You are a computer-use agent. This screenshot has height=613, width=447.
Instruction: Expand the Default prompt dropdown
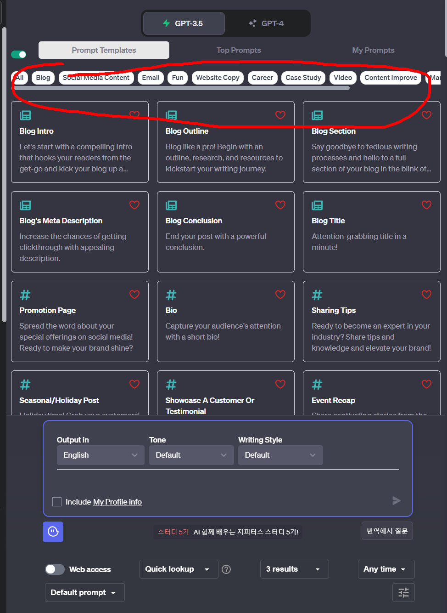click(x=84, y=592)
